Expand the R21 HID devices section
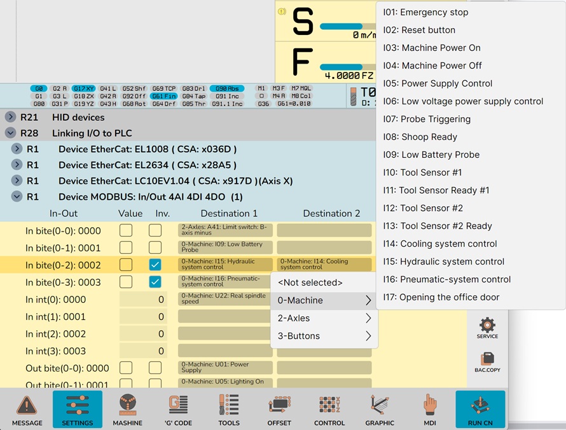566x430 pixels. tap(11, 117)
